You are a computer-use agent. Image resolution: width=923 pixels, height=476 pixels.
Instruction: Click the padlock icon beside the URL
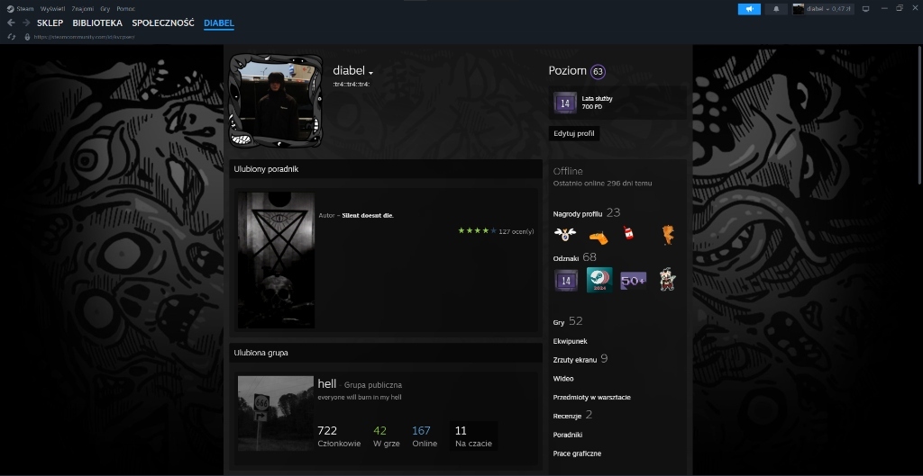point(27,37)
